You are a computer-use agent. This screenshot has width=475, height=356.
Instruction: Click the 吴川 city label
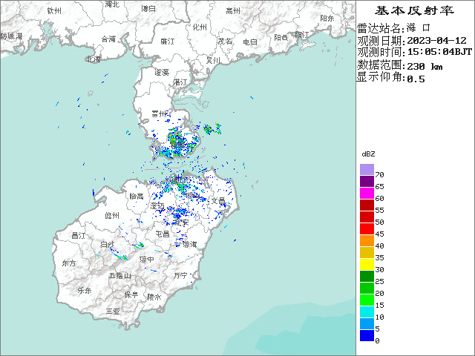213,61
